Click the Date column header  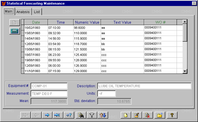click(36, 22)
